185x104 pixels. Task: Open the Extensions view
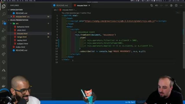point(4,38)
